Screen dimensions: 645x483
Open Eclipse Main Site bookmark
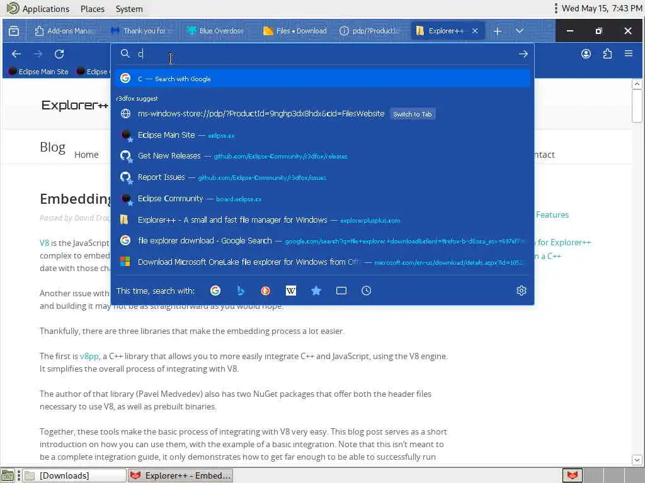(x=38, y=72)
